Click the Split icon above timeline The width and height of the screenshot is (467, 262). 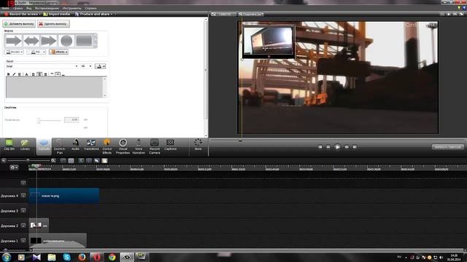[x=89, y=160]
